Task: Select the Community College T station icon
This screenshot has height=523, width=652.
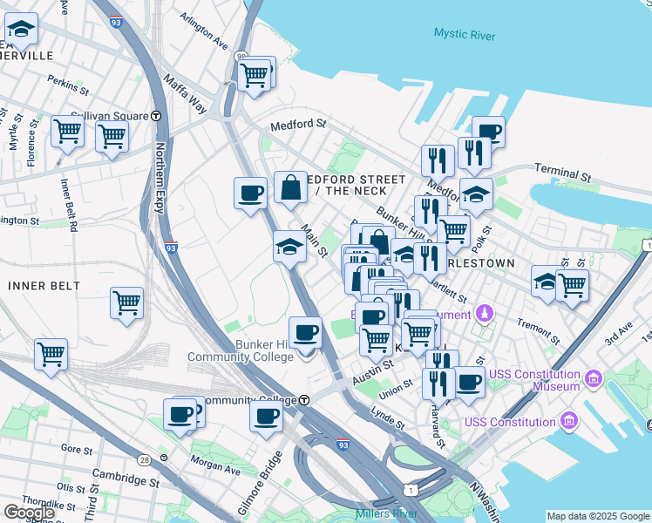Action: [x=305, y=400]
